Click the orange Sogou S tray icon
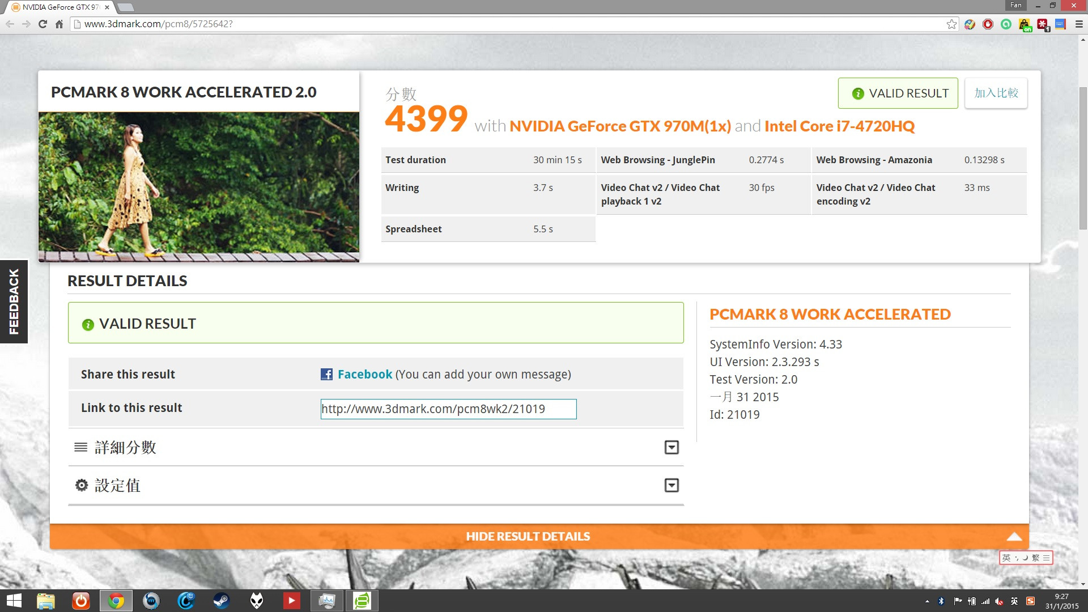 point(1030,601)
